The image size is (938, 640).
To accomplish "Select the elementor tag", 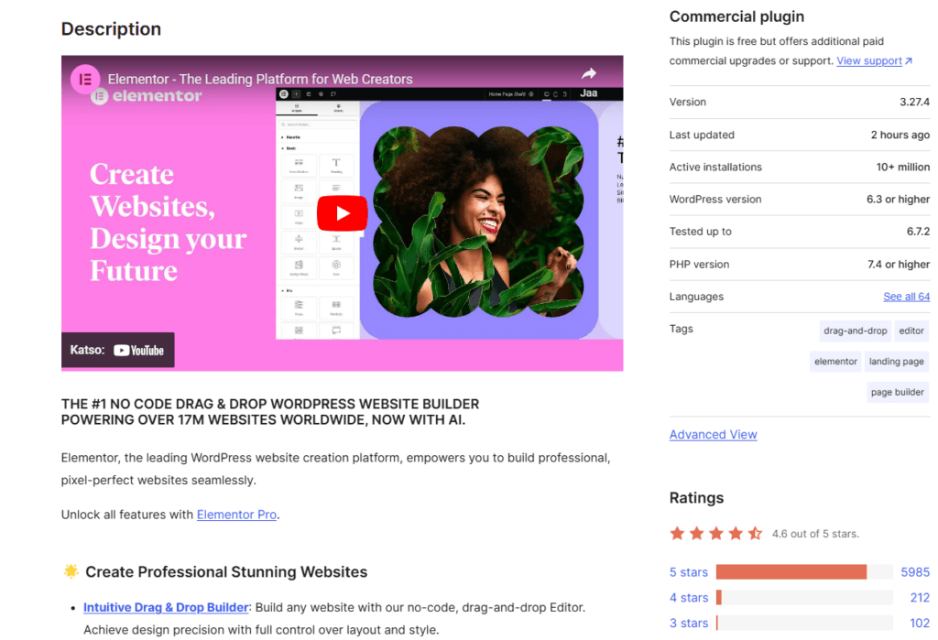I will click(x=835, y=362).
